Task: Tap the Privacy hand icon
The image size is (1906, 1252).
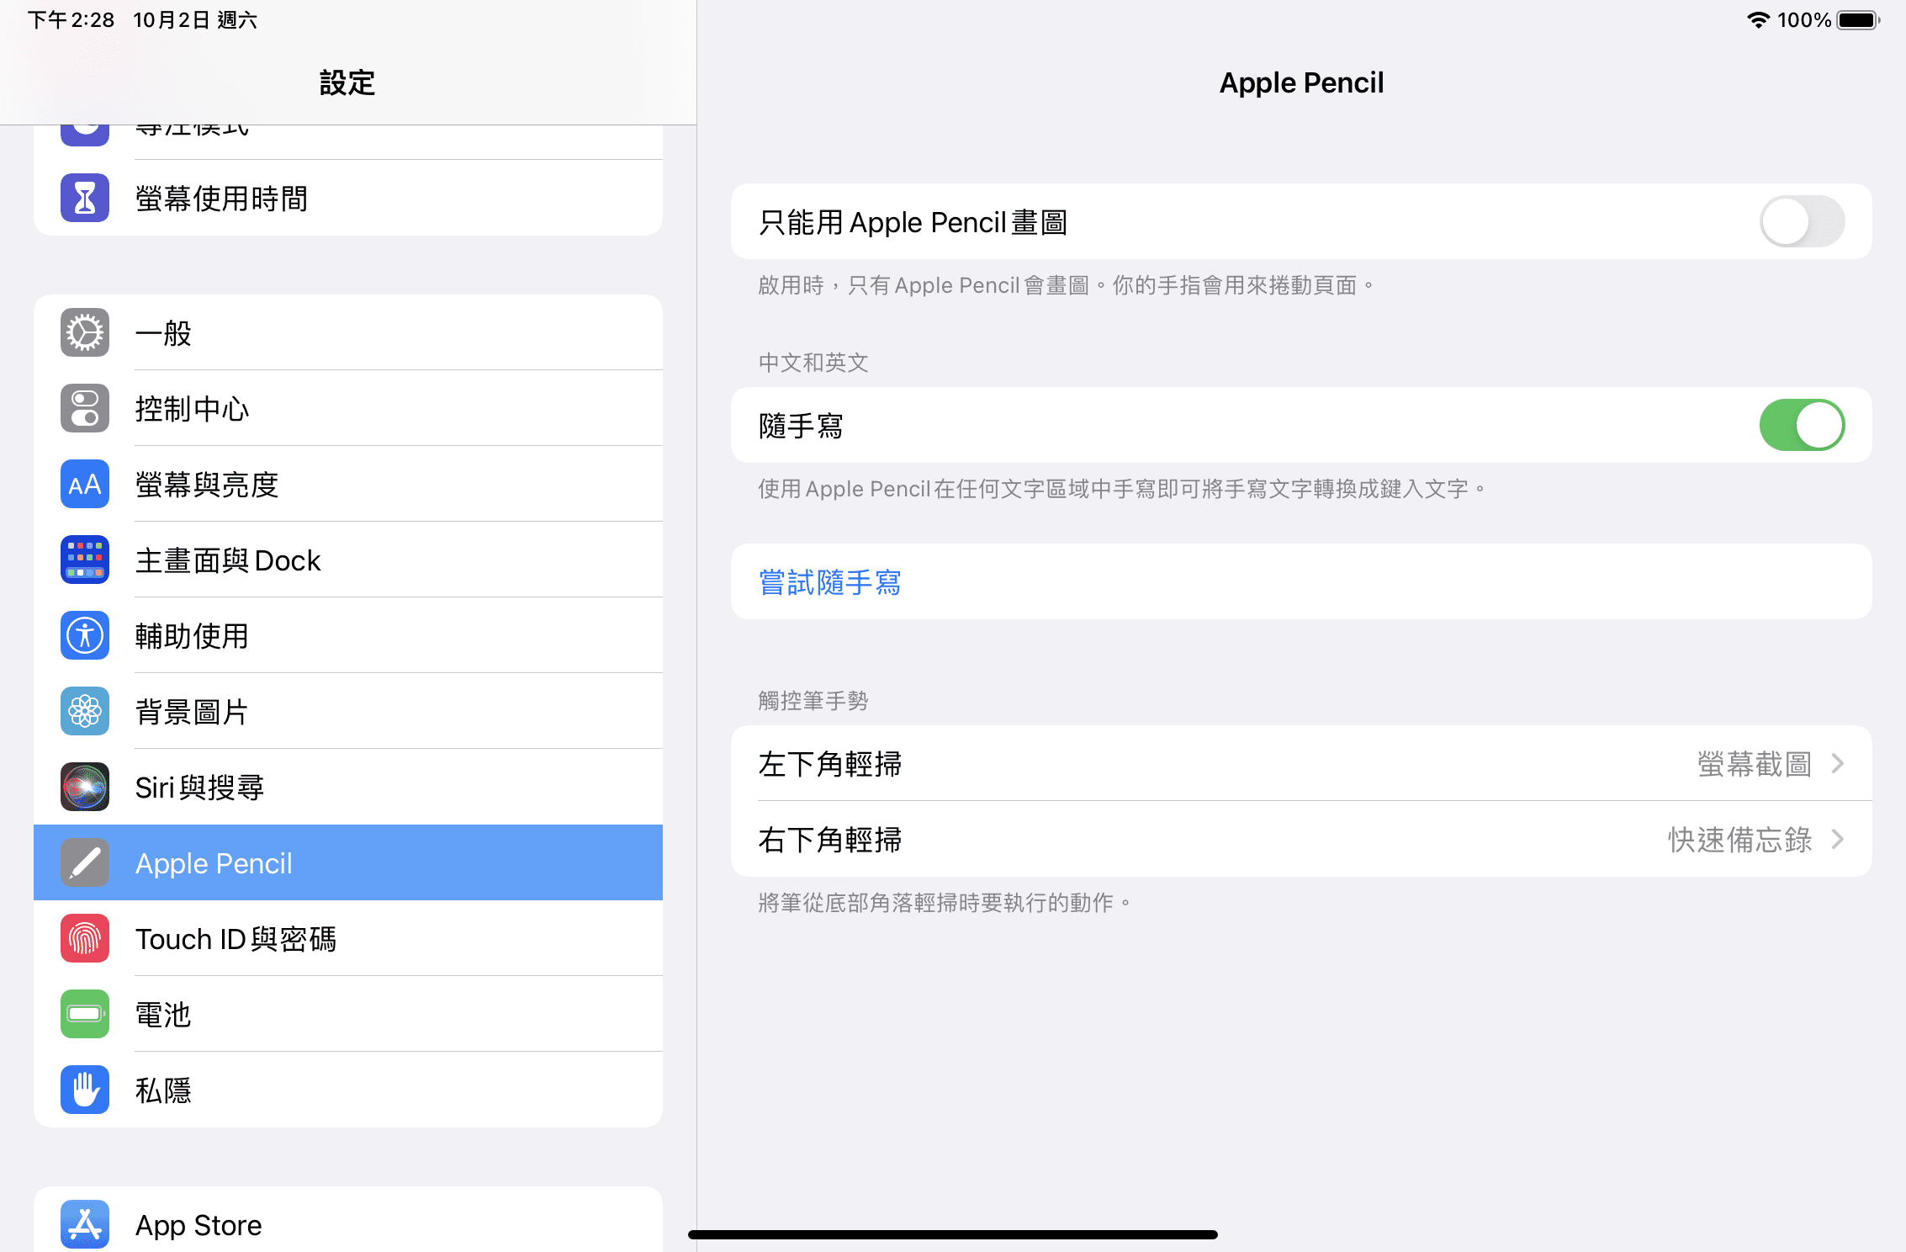Action: coord(85,1090)
